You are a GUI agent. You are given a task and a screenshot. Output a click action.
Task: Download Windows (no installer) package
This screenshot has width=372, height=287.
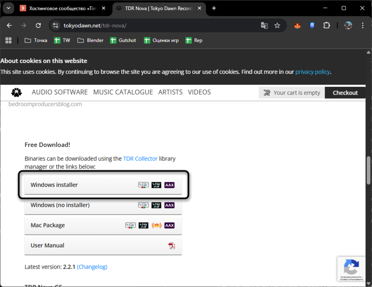point(103,205)
